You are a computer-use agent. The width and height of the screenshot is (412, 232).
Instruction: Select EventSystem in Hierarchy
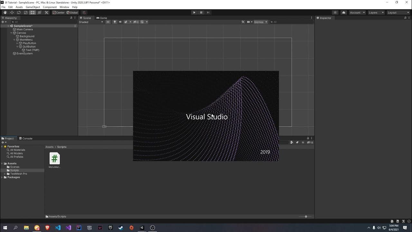(25, 53)
